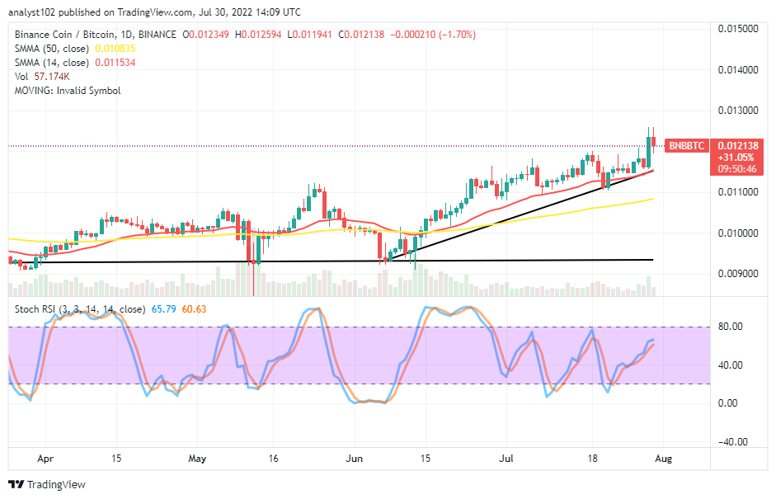
Task: Click the current price 0.012138 on the axis
Action: tap(738, 146)
